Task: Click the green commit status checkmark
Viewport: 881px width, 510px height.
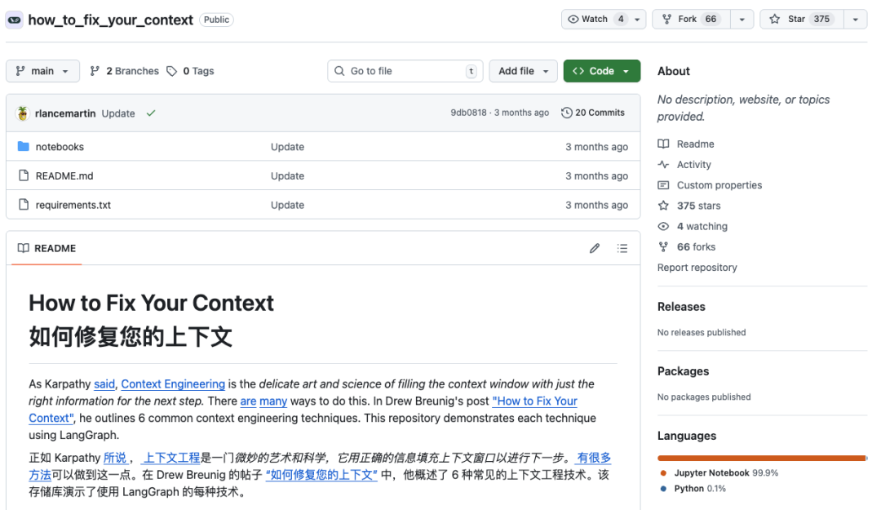Action: click(x=151, y=113)
